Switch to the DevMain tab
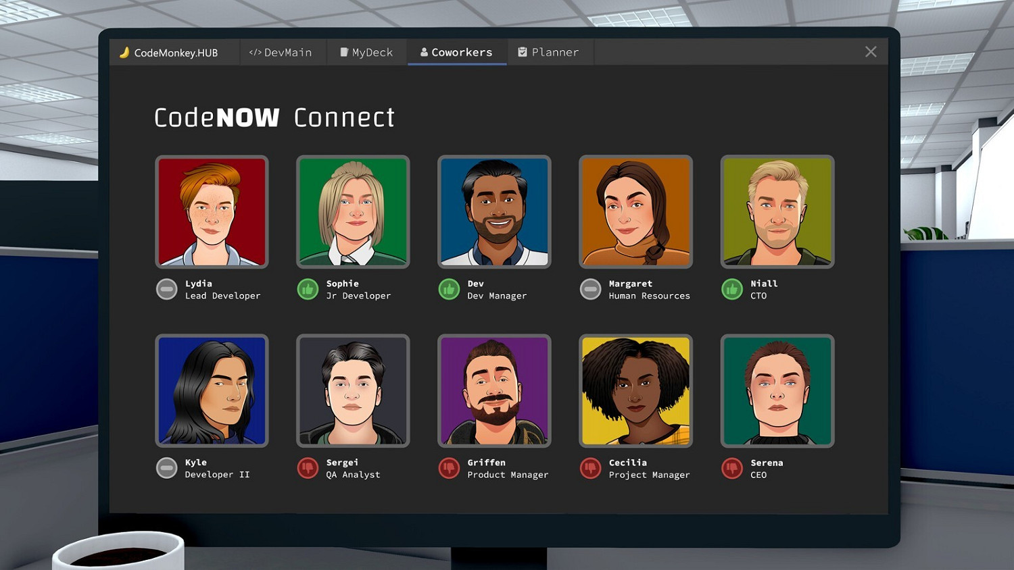 [283, 51]
